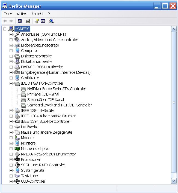Click the Anschlüsse (COM und LPT) port icon

tap(17, 34)
